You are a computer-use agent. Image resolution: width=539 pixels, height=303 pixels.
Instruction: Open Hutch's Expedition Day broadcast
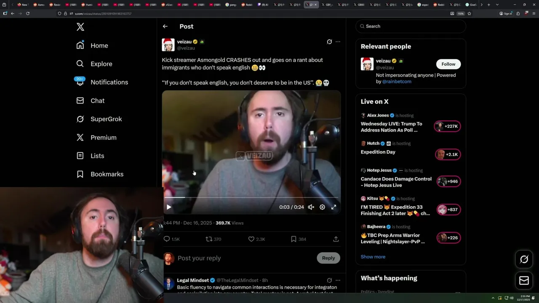pos(378,152)
